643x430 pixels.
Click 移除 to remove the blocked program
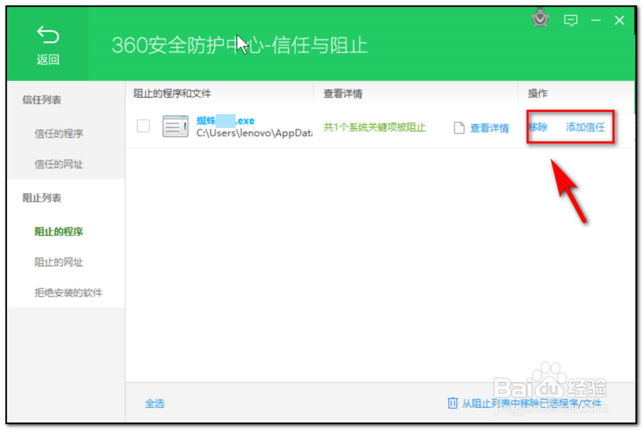tap(538, 127)
